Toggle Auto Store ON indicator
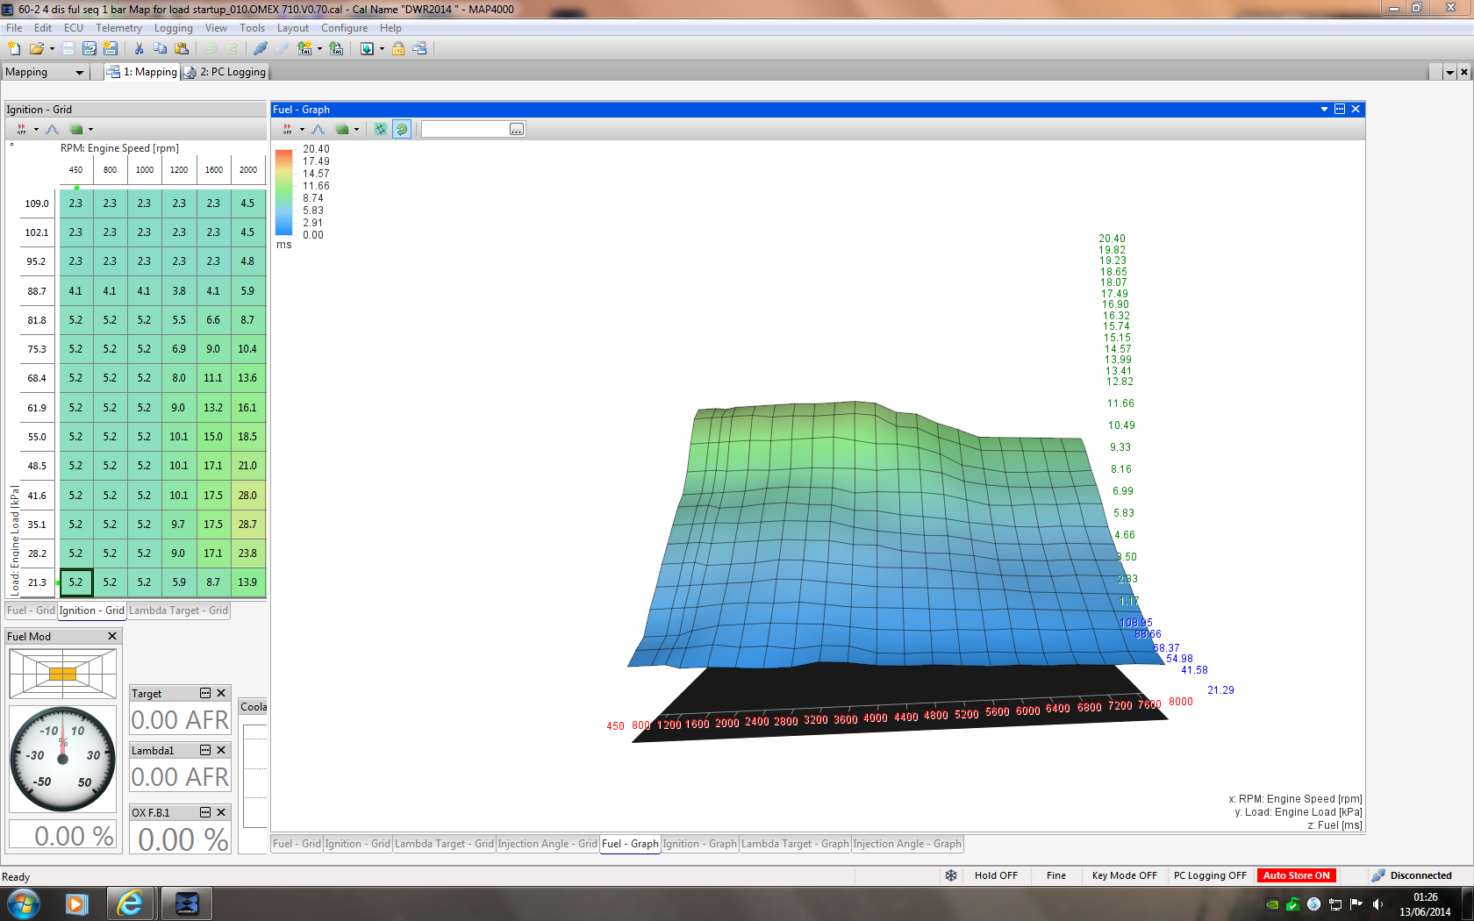Screen dimensions: 1474x921 coord(1296,875)
